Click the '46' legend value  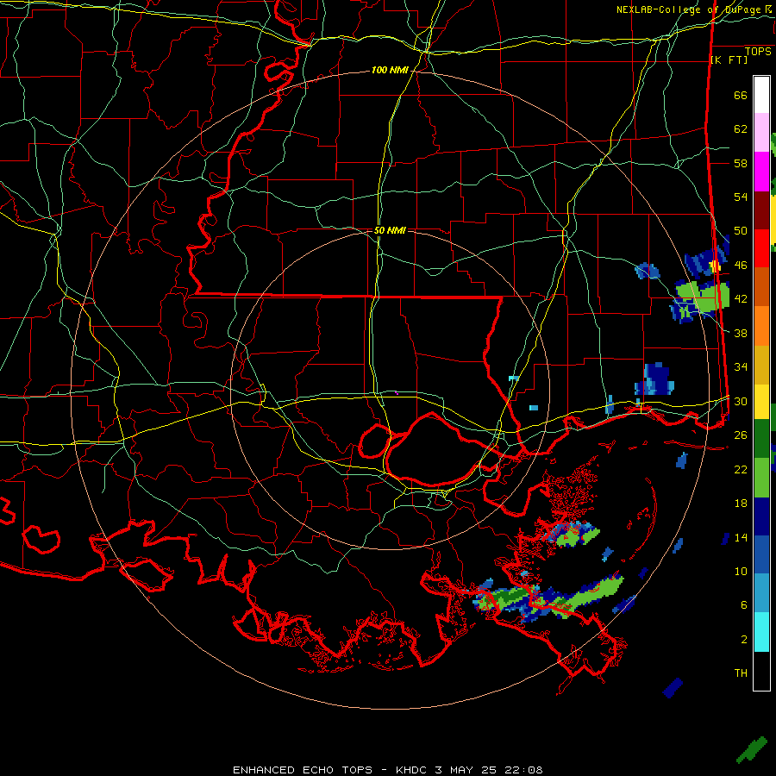click(x=741, y=266)
